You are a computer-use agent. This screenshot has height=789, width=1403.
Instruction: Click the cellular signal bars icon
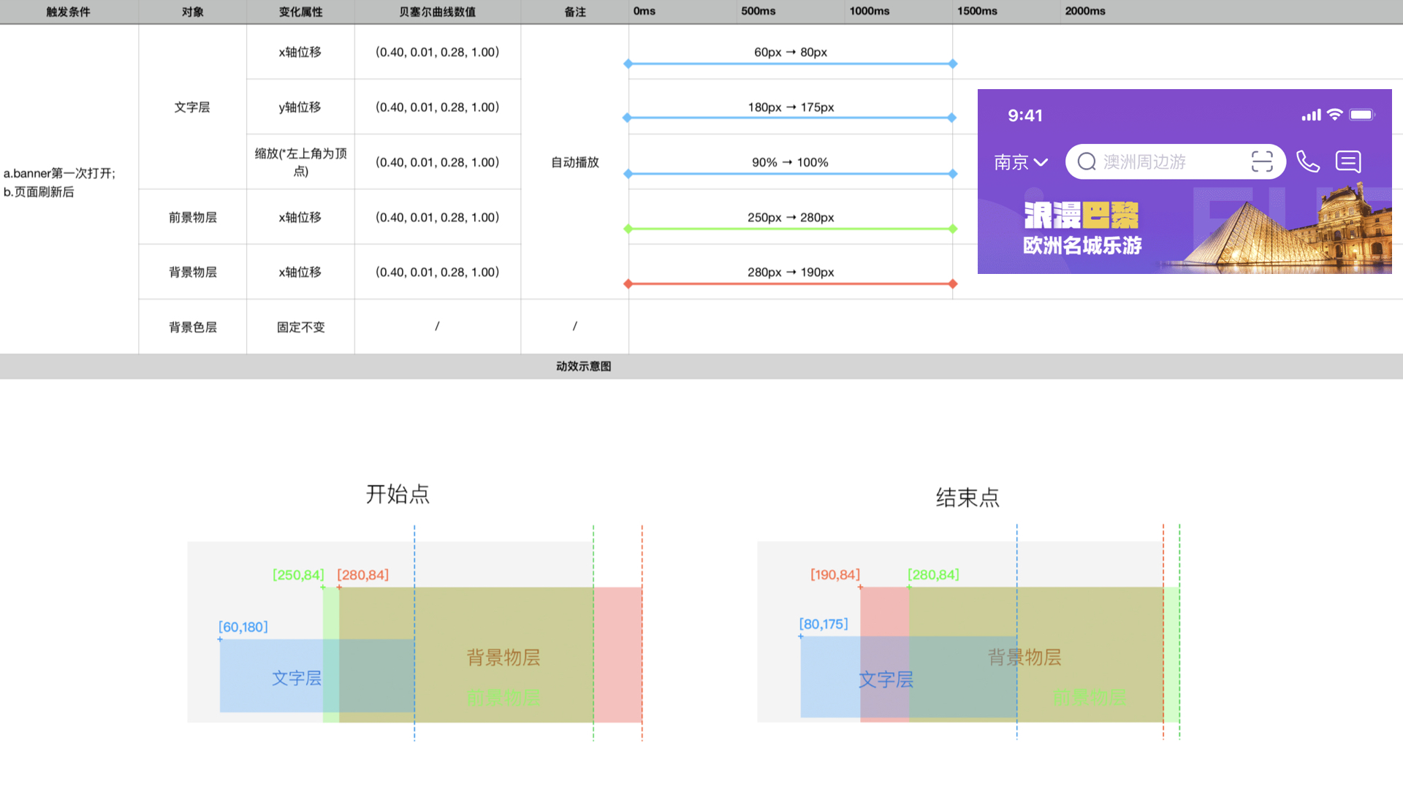(1311, 115)
